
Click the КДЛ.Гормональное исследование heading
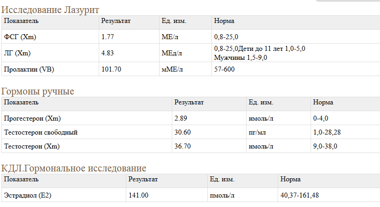point(74,168)
